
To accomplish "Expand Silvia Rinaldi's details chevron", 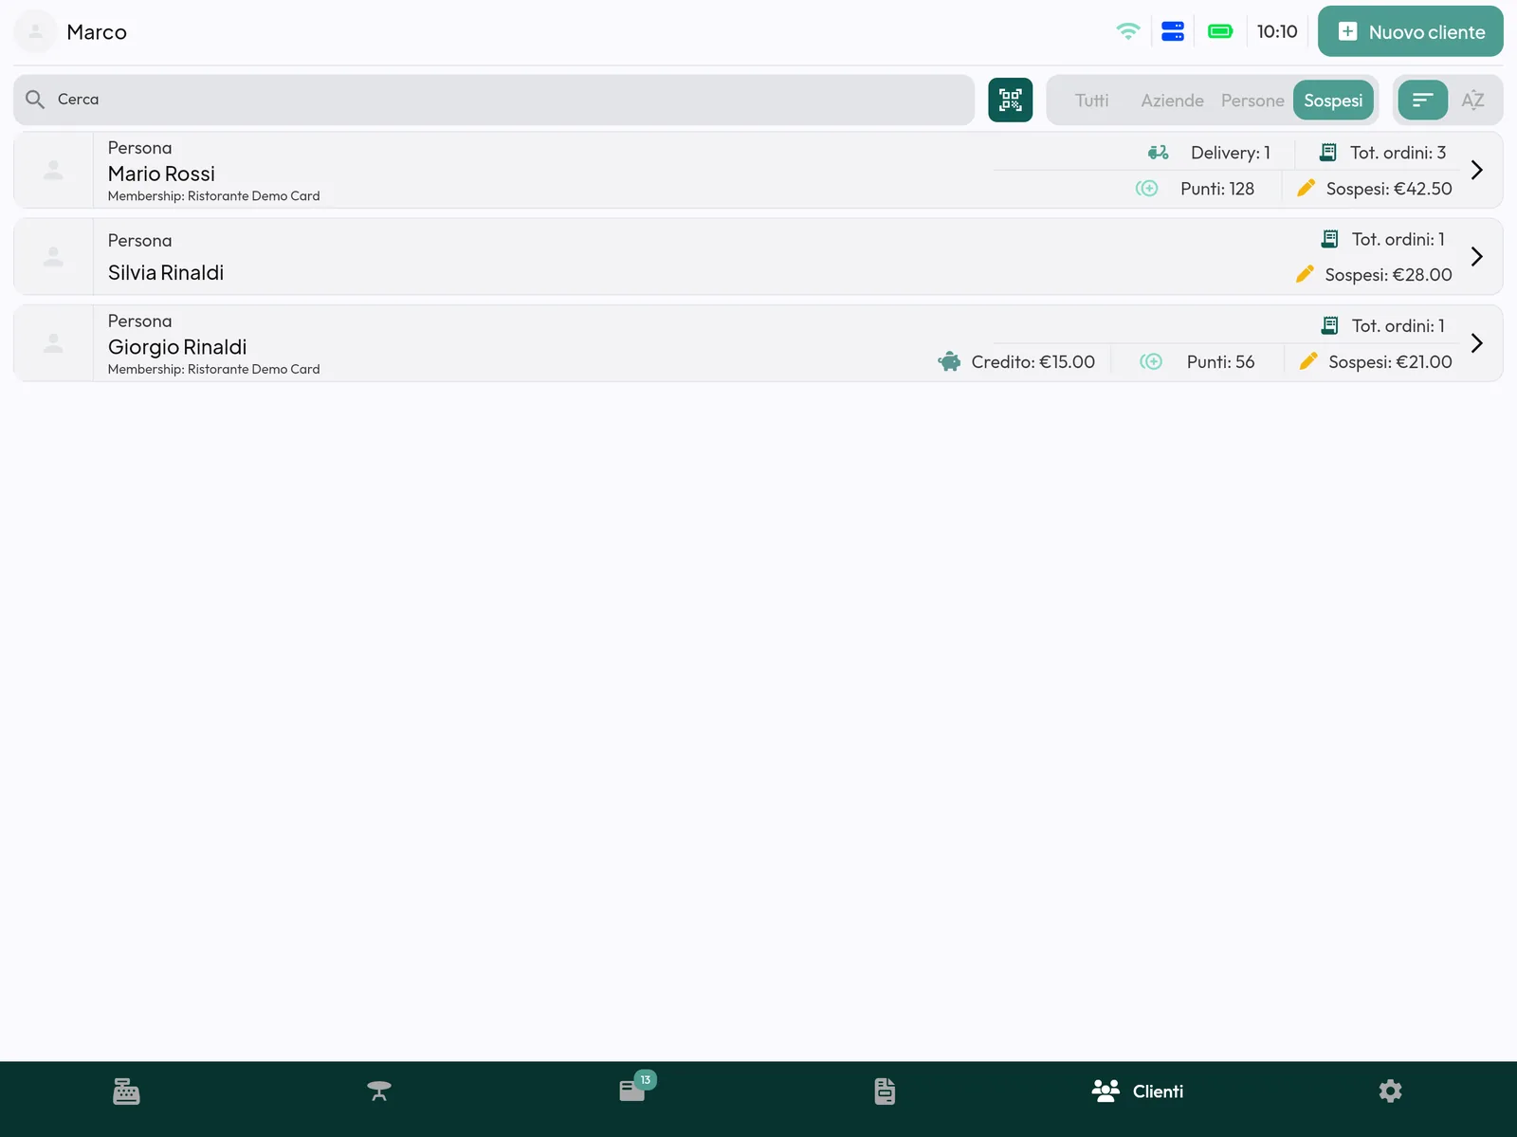I will 1476,256.
